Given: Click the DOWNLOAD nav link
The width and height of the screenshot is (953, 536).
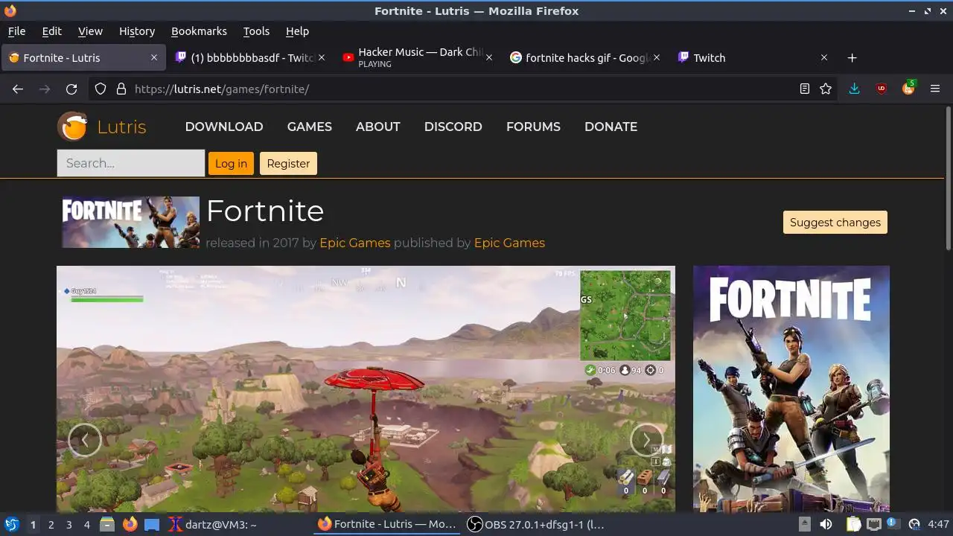Looking at the screenshot, I should click(224, 127).
